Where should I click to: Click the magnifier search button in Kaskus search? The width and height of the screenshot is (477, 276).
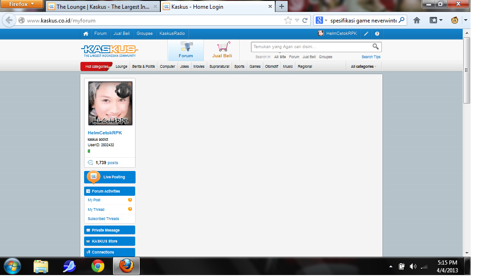(376, 46)
